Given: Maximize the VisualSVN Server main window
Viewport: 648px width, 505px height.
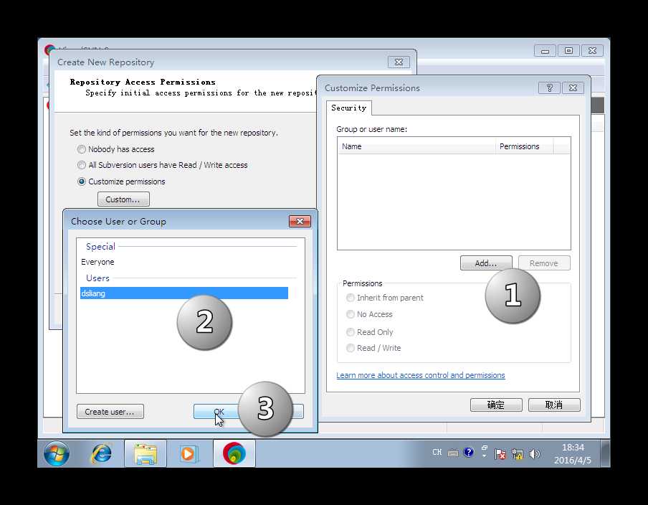Looking at the screenshot, I should (x=568, y=50).
